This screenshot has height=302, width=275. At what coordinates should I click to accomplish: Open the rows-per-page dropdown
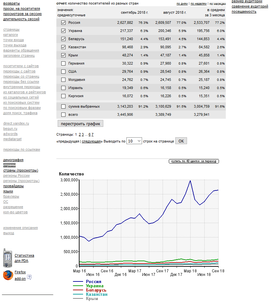(x=134, y=141)
